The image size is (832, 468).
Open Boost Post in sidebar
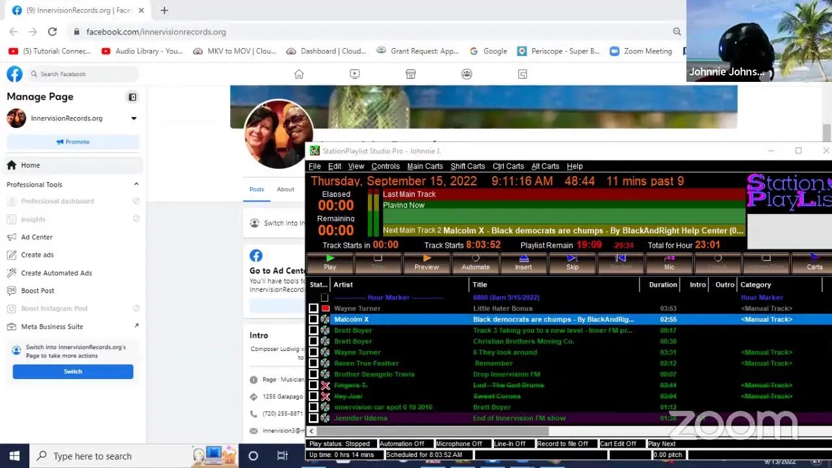38,291
